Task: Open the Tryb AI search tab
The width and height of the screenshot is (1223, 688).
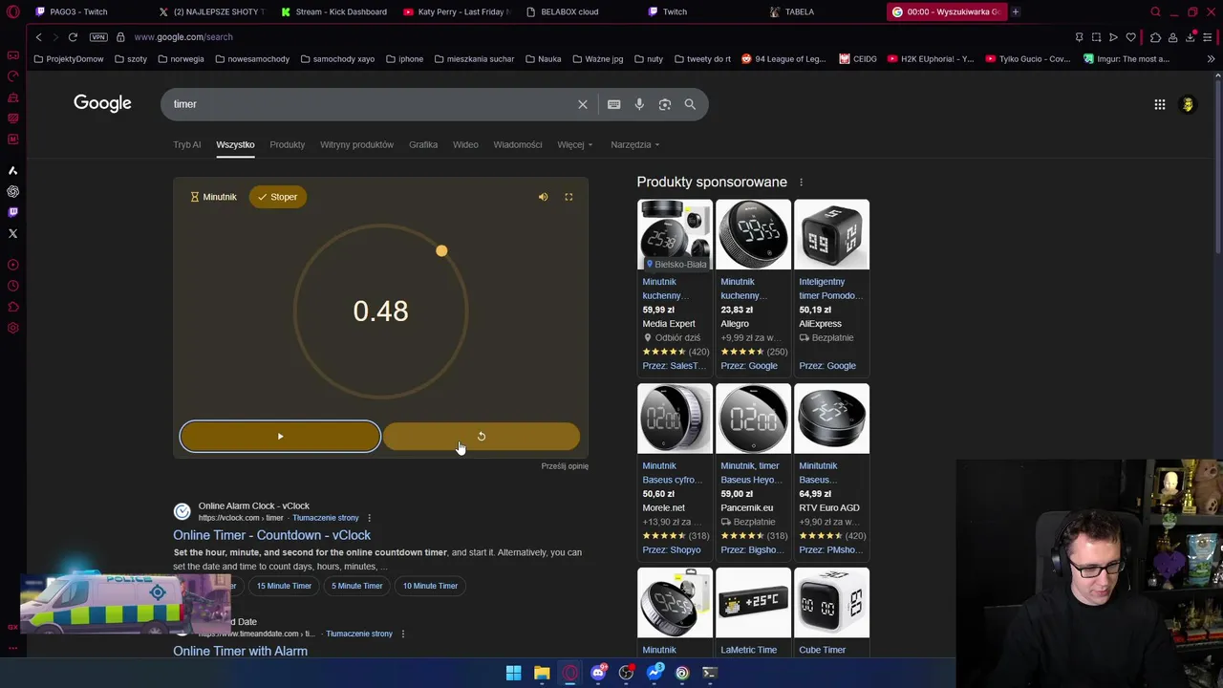Action: click(187, 144)
